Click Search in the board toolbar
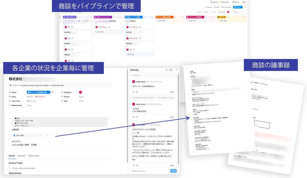The height and width of the screenshot is (178, 307). click(209, 7)
